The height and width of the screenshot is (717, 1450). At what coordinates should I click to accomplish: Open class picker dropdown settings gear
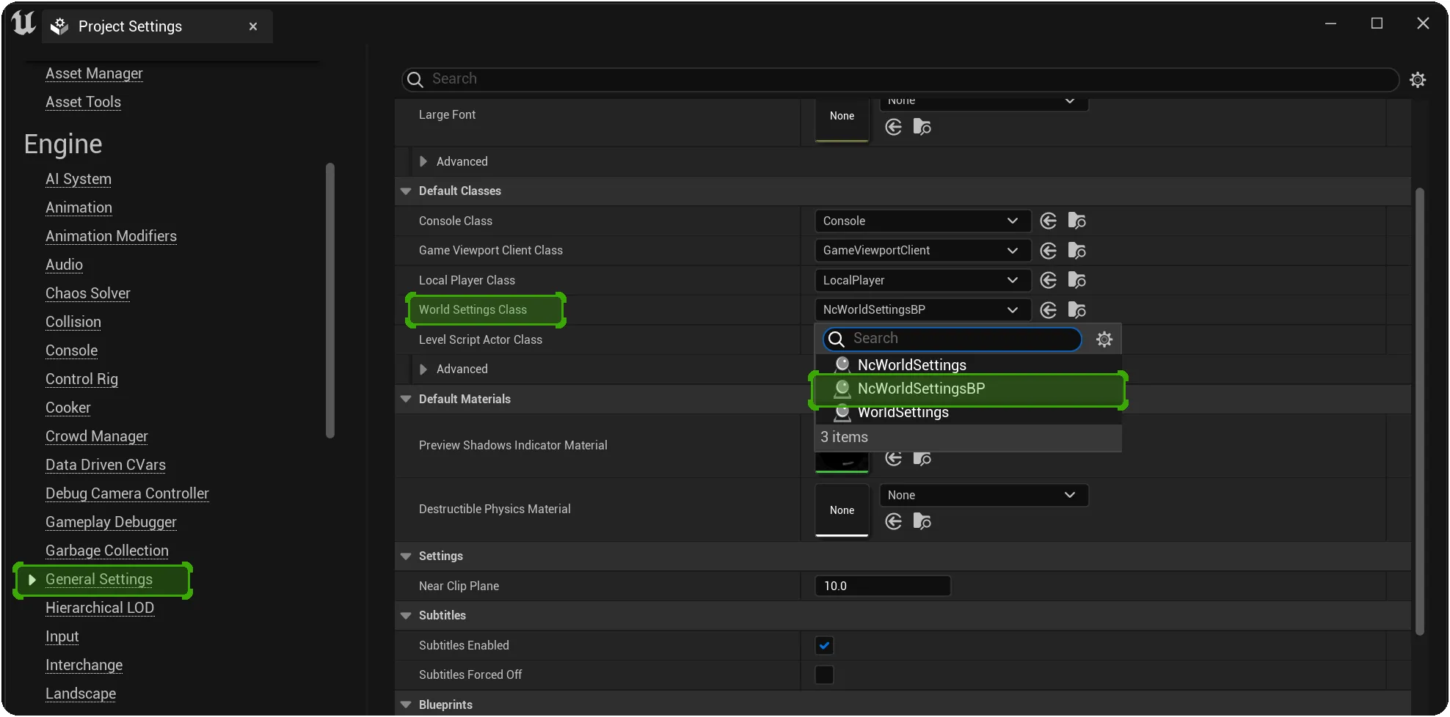pyautogui.click(x=1104, y=339)
